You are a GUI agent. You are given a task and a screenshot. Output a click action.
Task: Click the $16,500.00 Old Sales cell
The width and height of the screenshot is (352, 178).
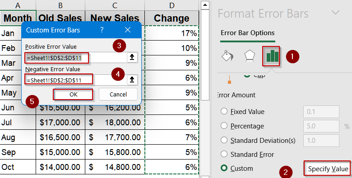tap(60, 137)
